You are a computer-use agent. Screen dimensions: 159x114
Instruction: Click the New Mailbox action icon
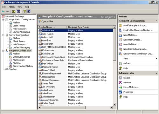pos(120,35)
